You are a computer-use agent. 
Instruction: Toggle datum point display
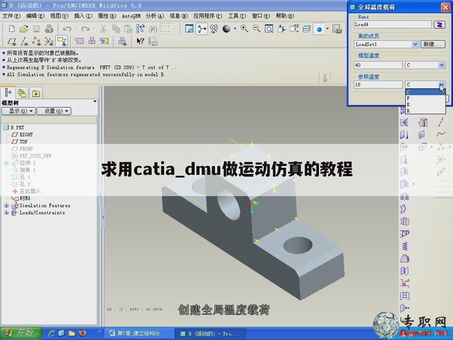37,41
